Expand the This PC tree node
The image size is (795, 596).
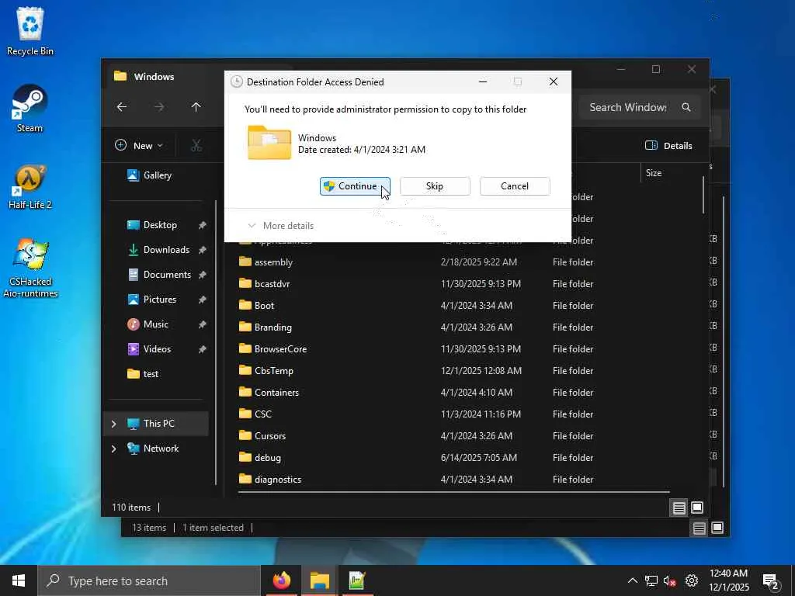113,424
